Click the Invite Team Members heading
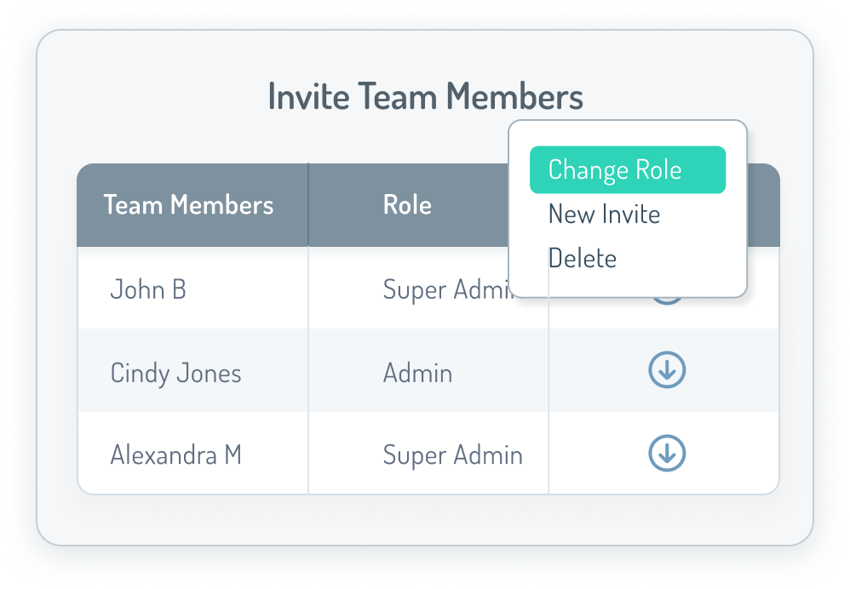Screen dimensions: 850x589 pos(425,96)
